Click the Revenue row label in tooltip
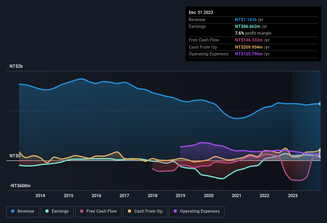Screen dimensions: 327x223 point(197,20)
